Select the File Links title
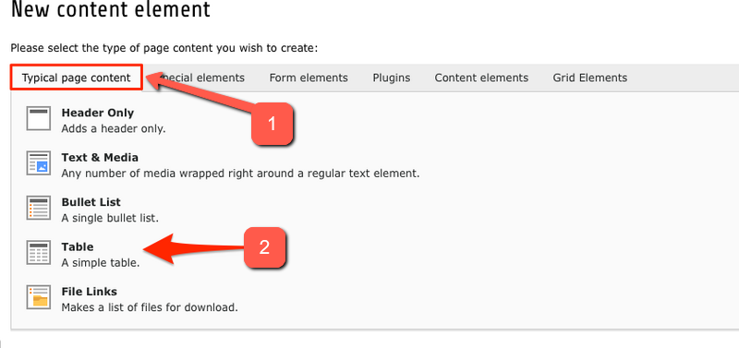 (89, 292)
